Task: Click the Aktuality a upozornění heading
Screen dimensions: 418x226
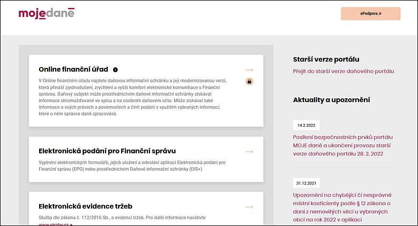Action: coord(331,100)
